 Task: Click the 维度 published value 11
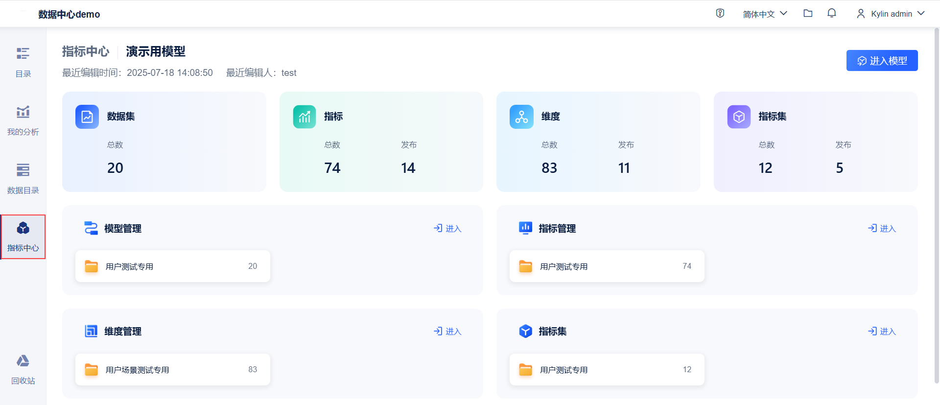[x=624, y=168]
